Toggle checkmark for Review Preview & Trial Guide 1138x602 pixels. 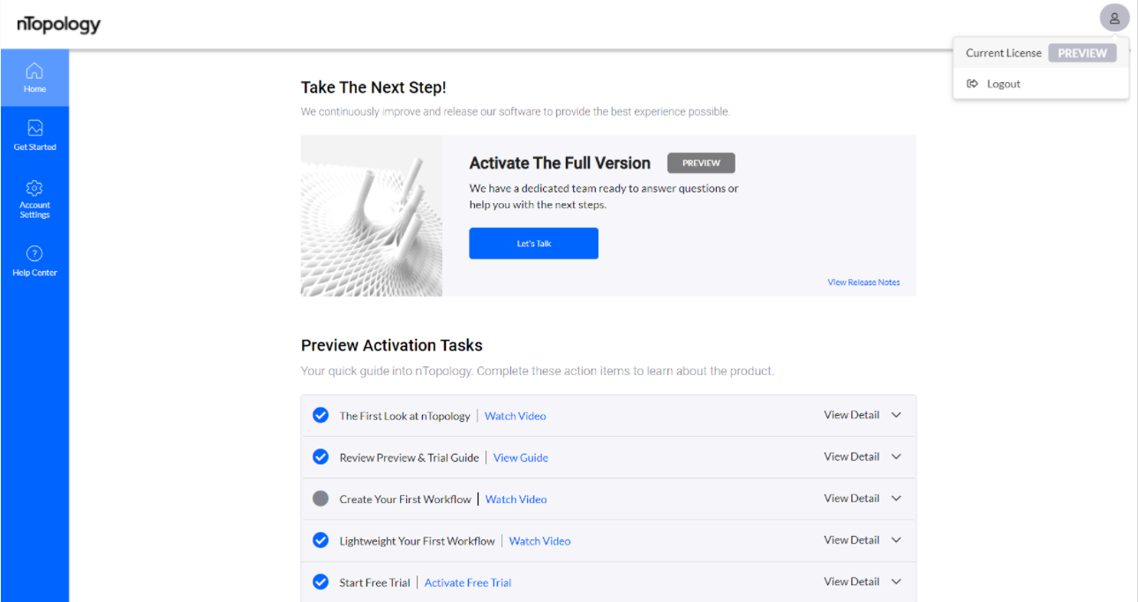click(320, 456)
